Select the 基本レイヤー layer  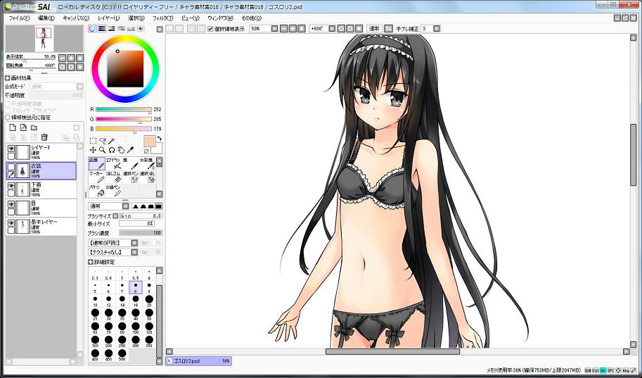tap(42, 226)
